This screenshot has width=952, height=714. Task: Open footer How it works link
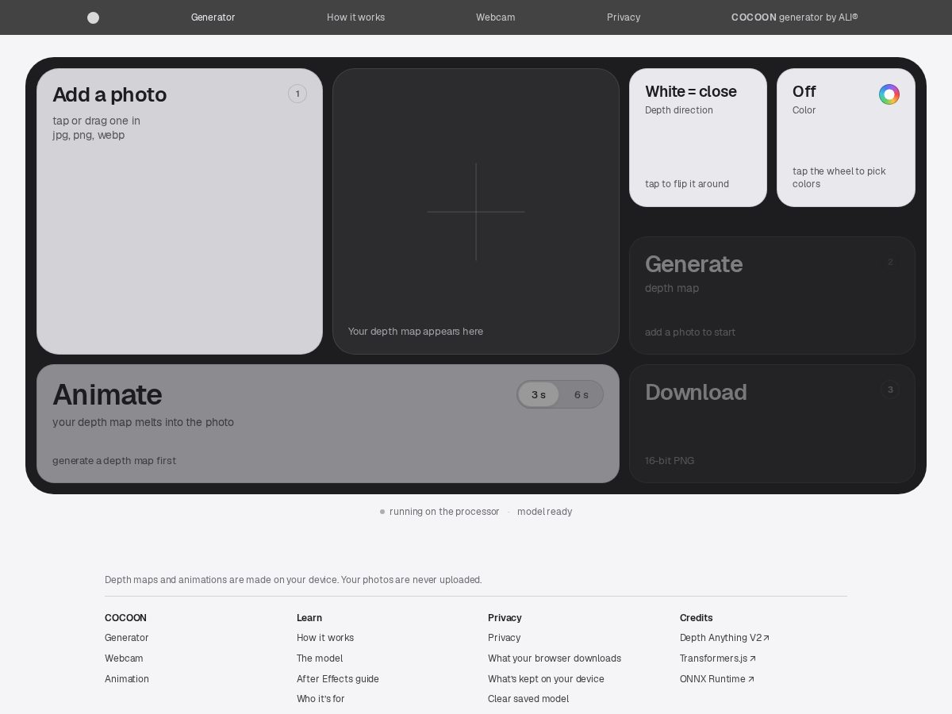325,638
